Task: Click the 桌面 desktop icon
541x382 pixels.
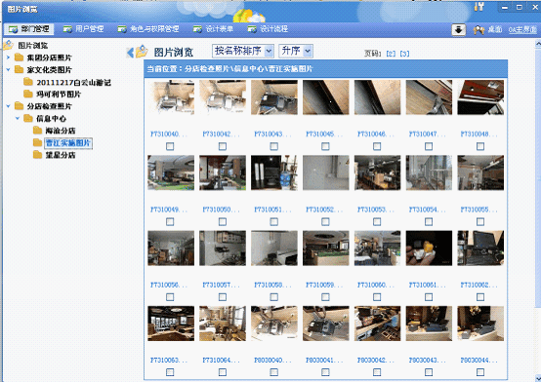Action: point(479,30)
